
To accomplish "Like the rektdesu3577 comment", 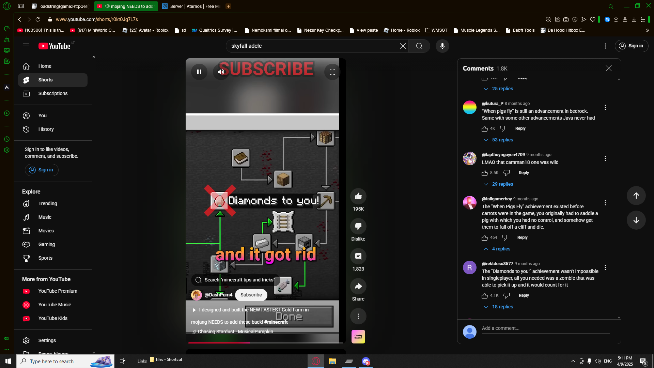I will 485,295.
